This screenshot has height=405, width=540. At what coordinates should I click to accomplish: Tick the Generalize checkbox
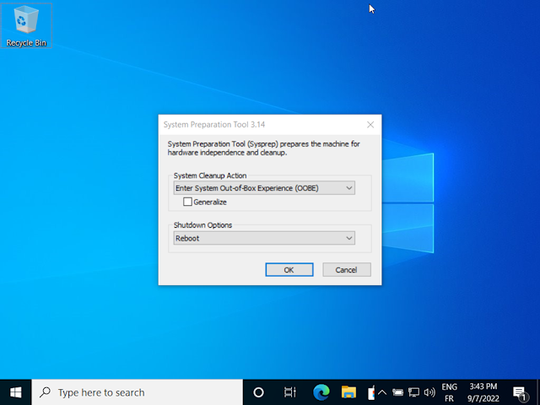click(x=187, y=202)
